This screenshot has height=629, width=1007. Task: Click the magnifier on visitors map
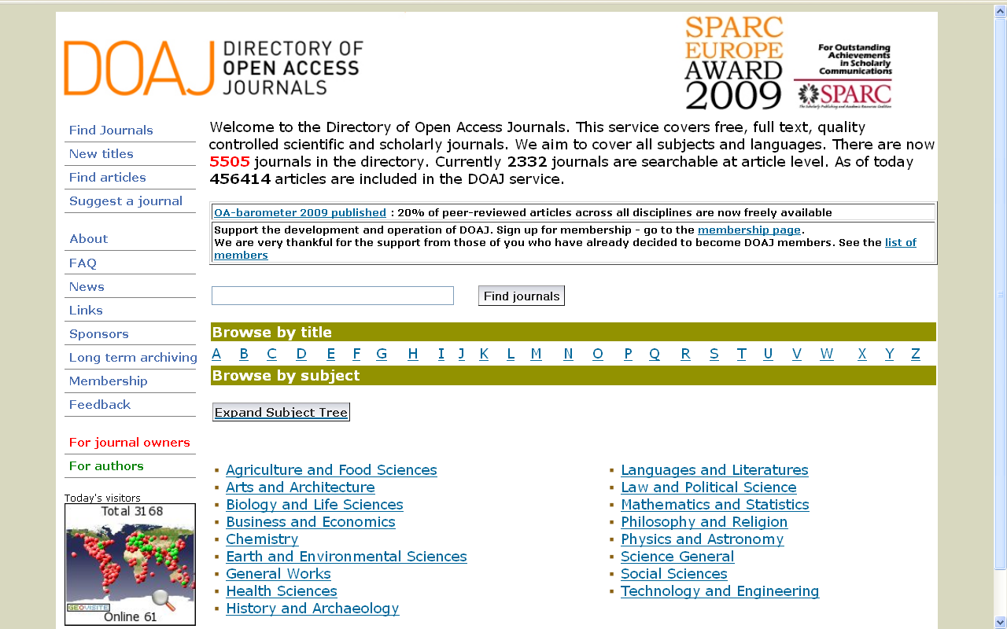pos(164,601)
